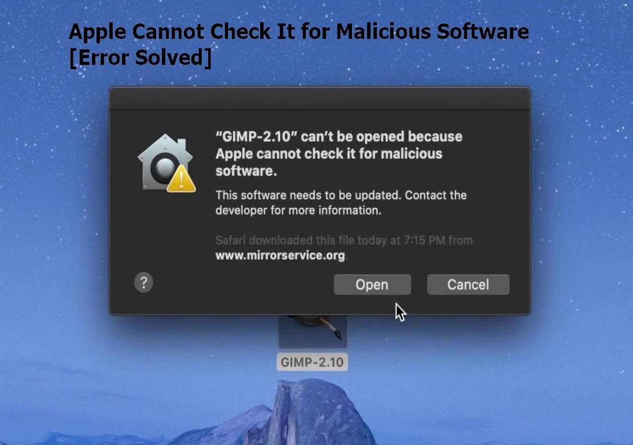Screen dimensions: 633x445
Task: Click the GIMP-2.10 file name label
Action: [312, 362]
